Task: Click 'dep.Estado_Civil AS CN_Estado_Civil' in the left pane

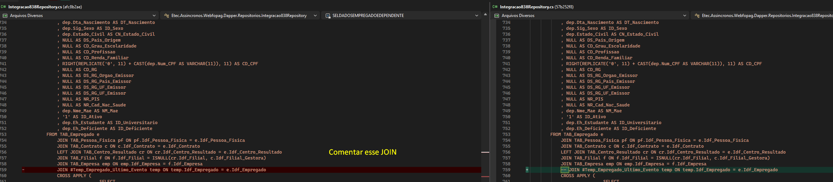Action: [109, 34]
